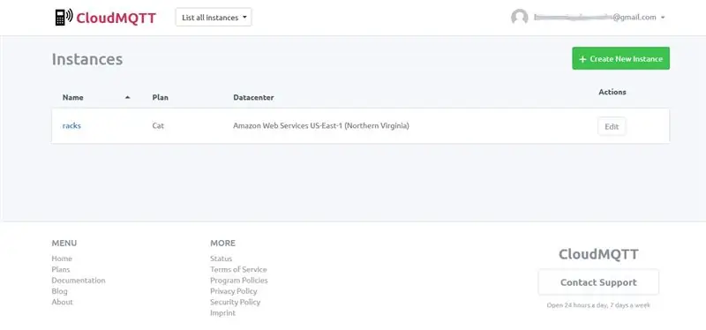Sort instances by the Plan column header
Image resolution: width=706 pixels, height=330 pixels.
(x=161, y=97)
